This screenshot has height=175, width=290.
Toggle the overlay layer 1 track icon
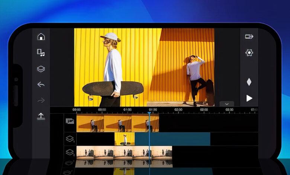(70, 139)
